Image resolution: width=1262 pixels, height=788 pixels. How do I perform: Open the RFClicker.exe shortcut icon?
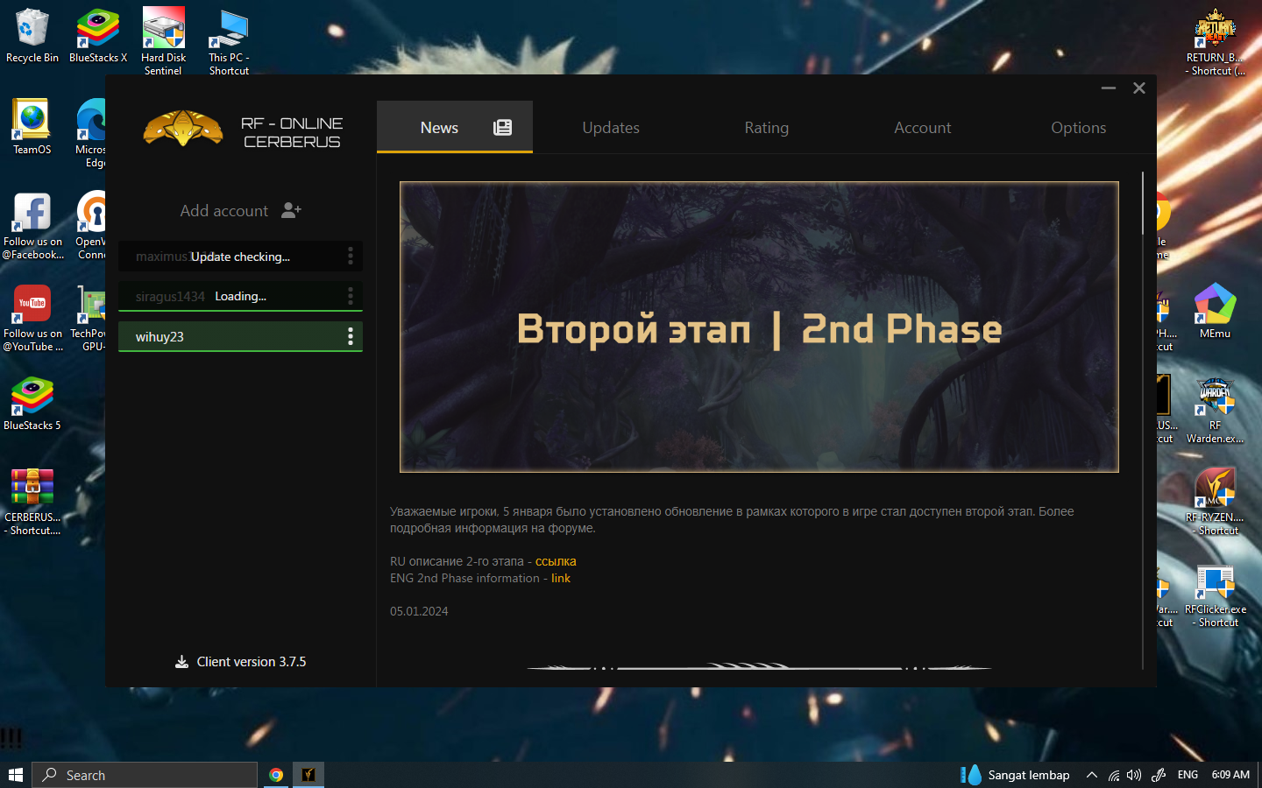(x=1216, y=594)
